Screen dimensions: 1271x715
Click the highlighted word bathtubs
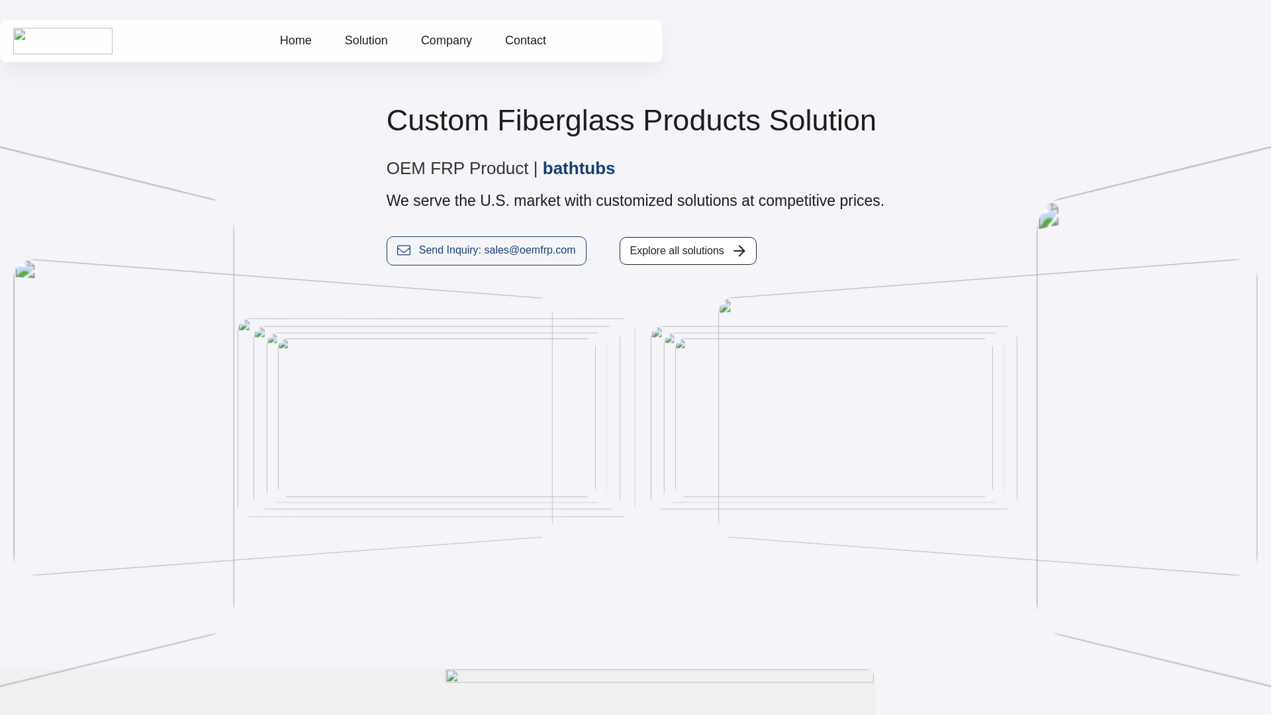(579, 168)
